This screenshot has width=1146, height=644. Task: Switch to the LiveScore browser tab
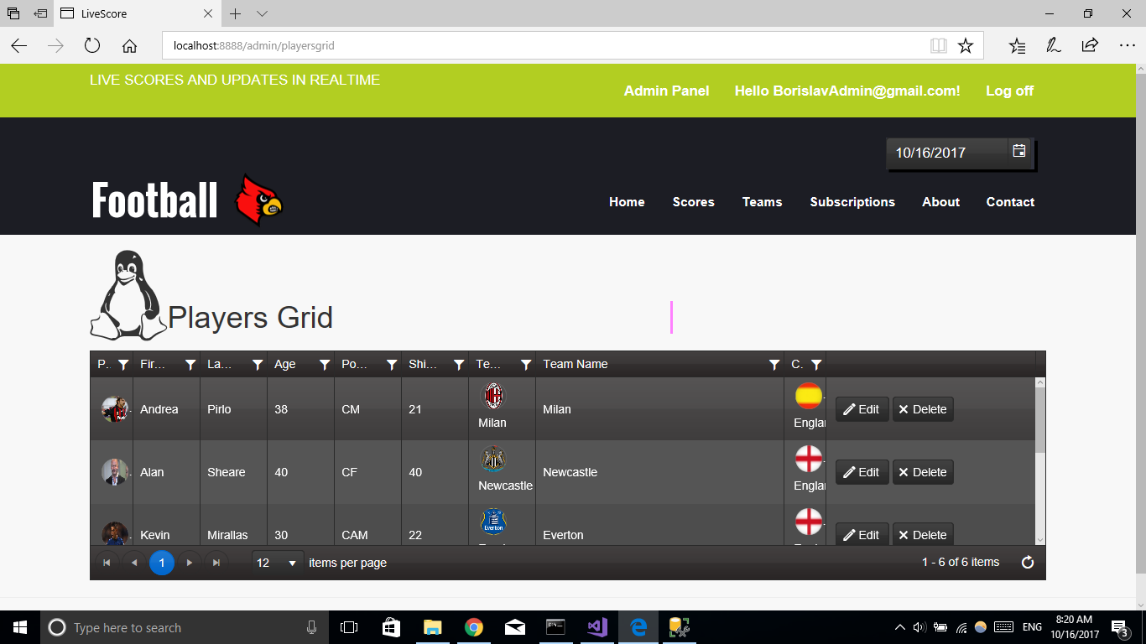pyautogui.click(x=138, y=13)
